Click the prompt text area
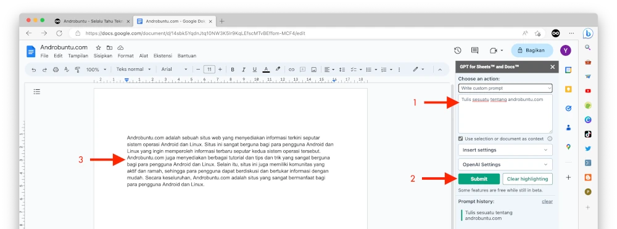The image size is (617, 229). point(505,113)
